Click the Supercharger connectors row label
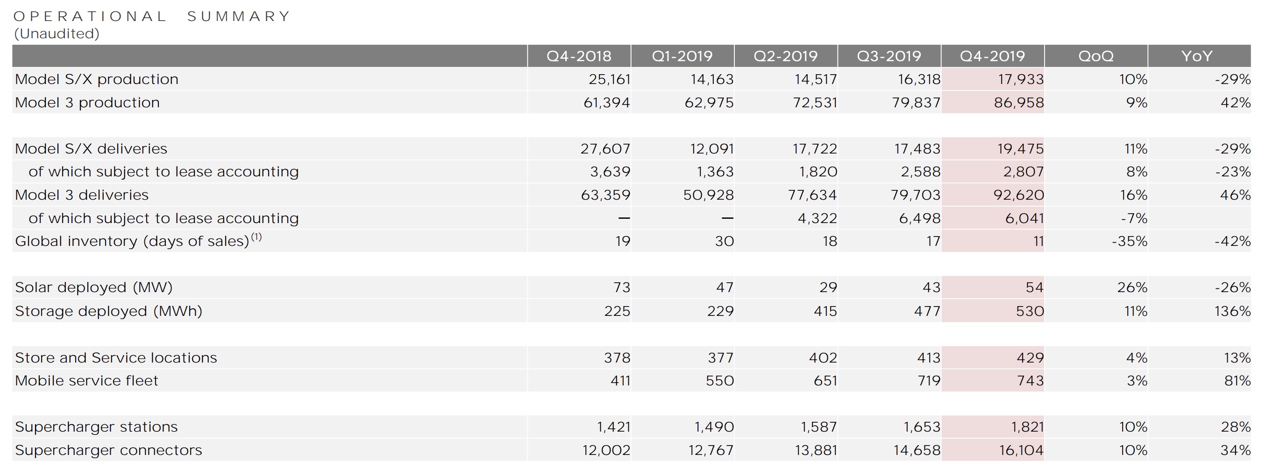The width and height of the screenshot is (1266, 475). (x=108, y=450)
